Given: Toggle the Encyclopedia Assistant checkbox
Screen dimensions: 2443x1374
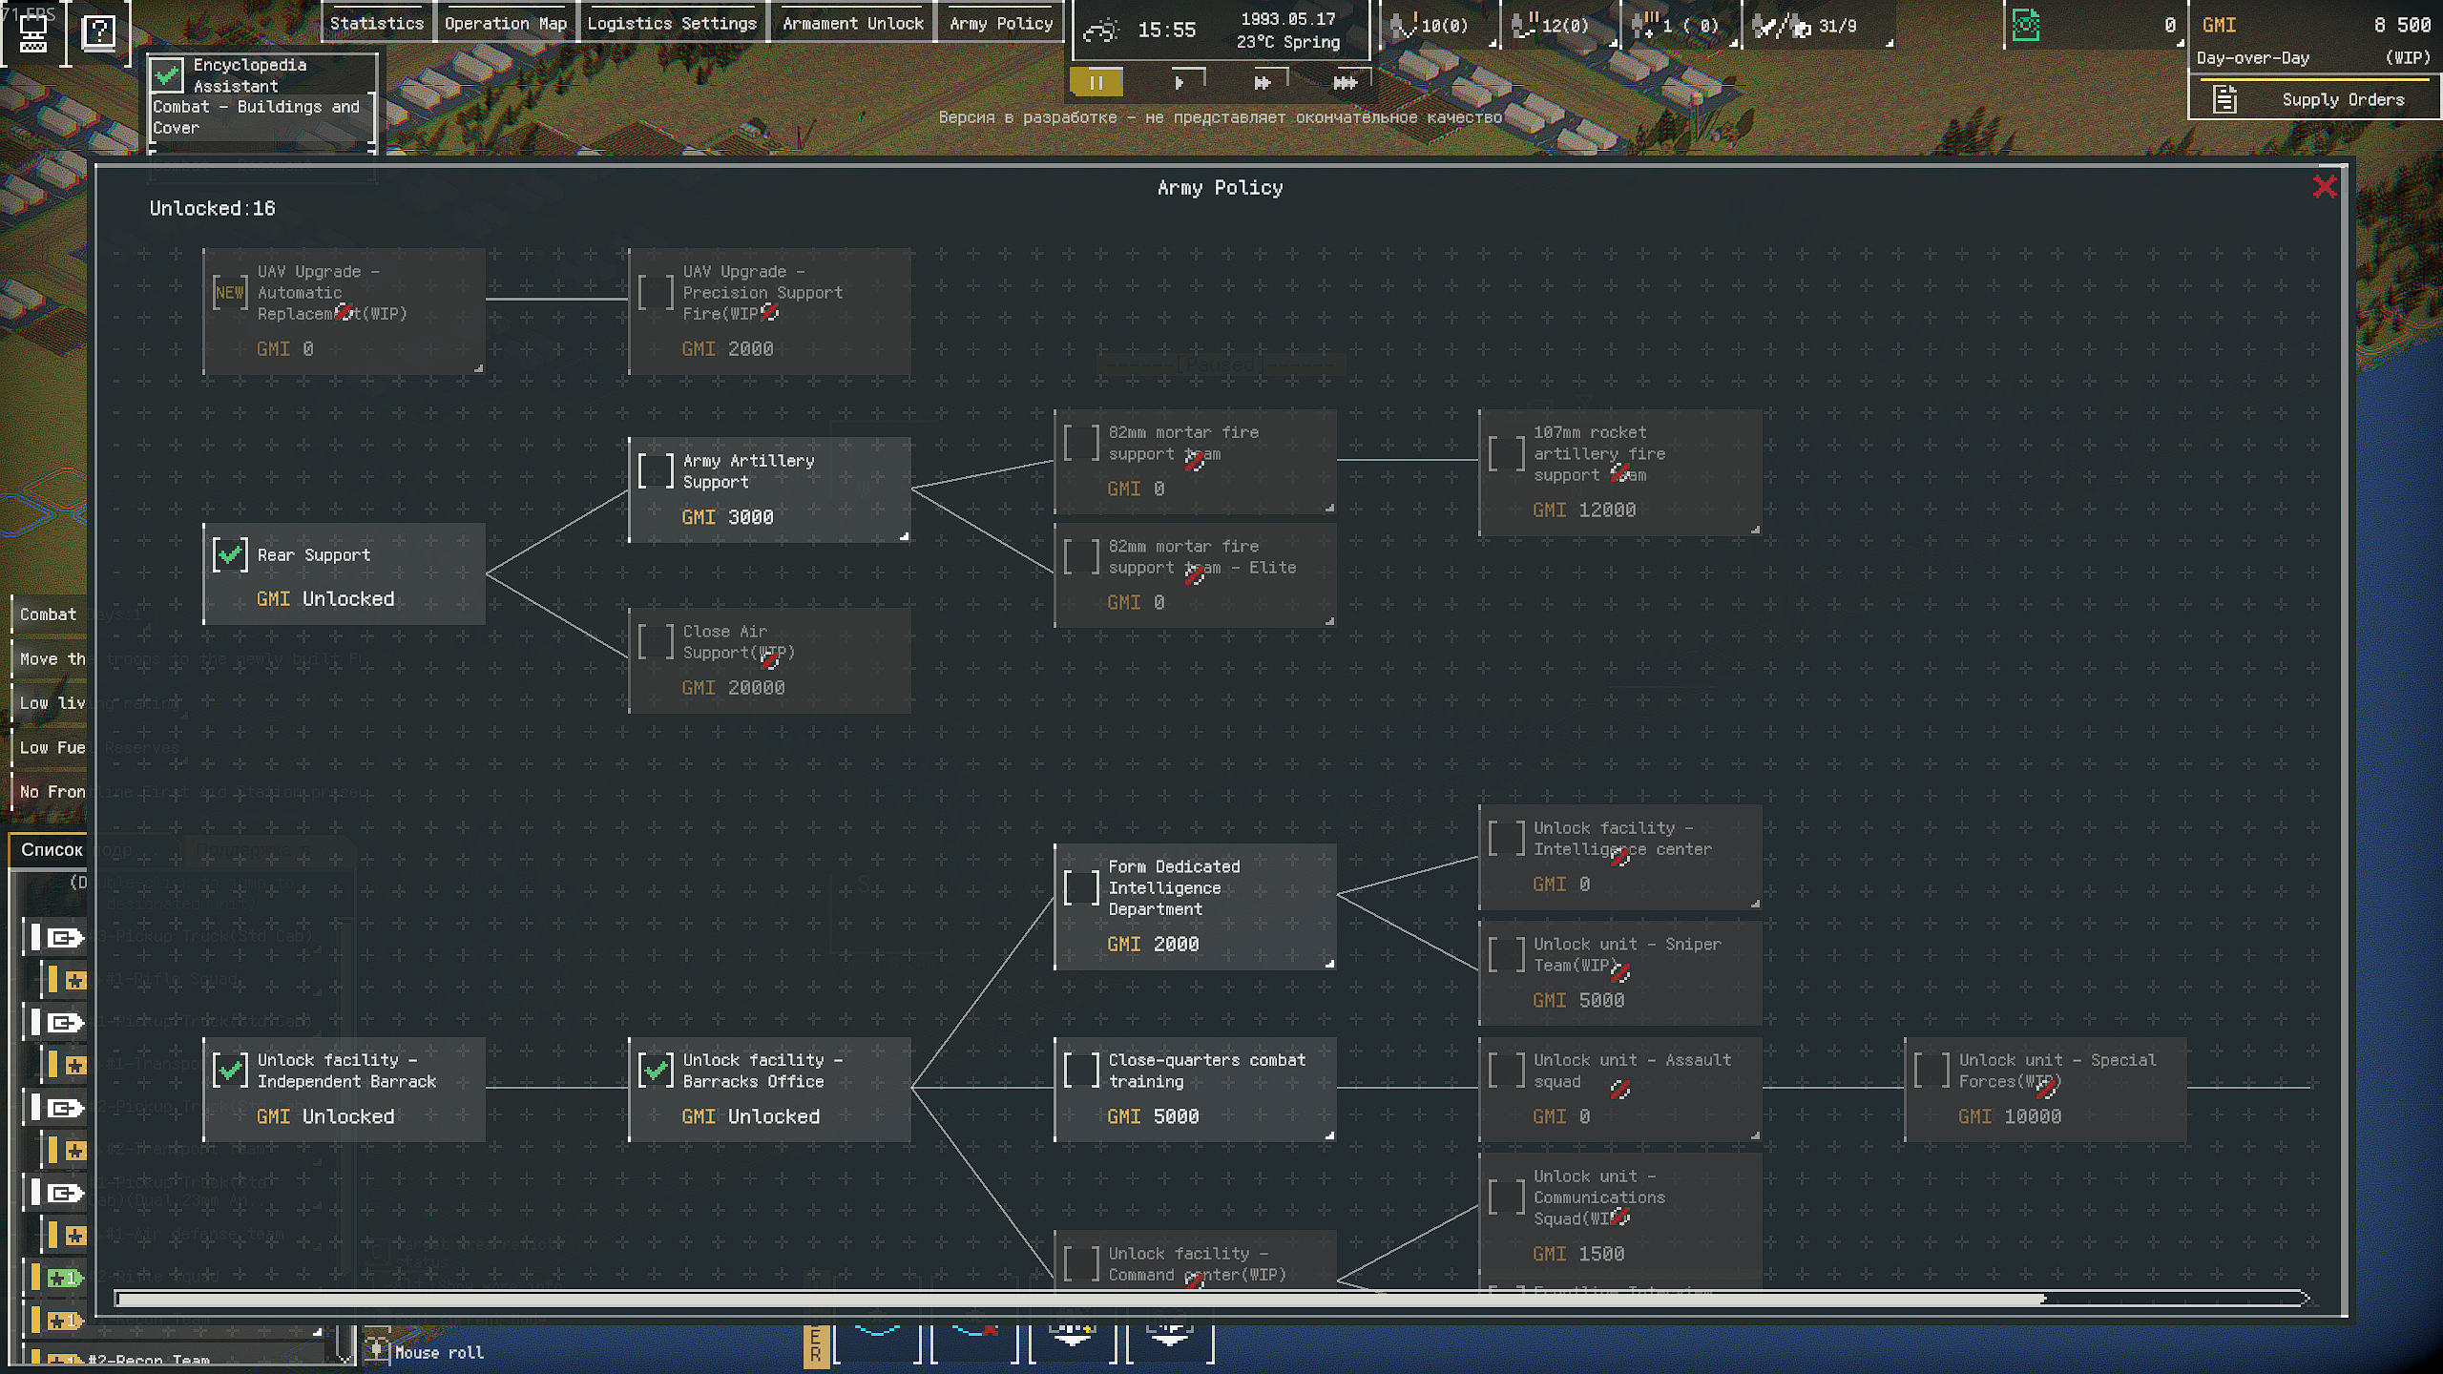Looking at the screenshot, I should (167, 74).
